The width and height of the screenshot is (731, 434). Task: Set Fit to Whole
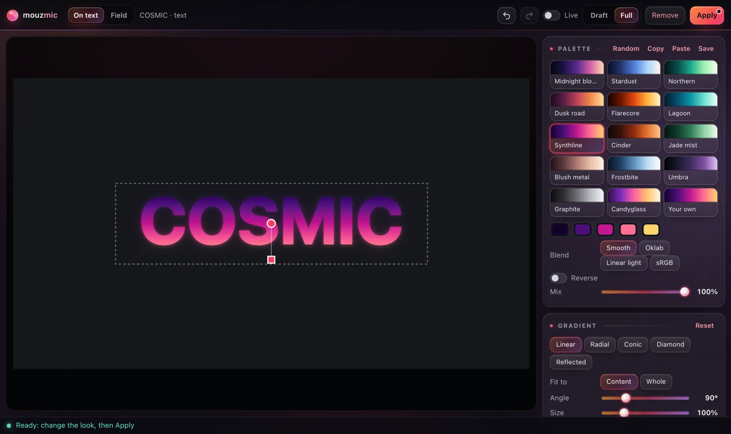coord(656,381)
